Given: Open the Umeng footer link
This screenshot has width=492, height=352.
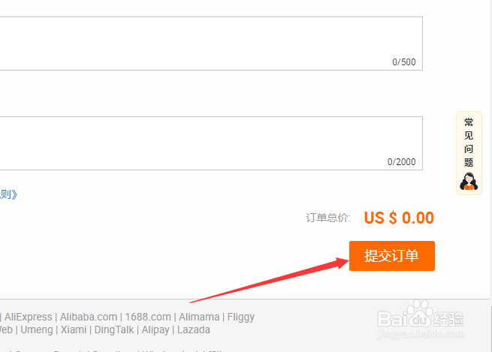Looking at the screenshot, I should [x=37, y=329].
